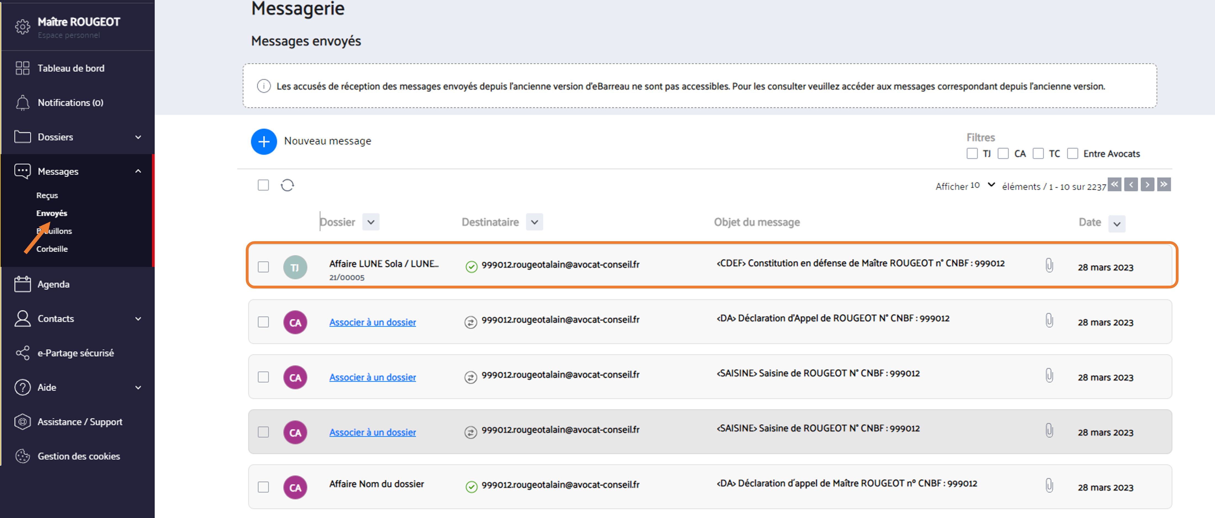
Task: Open the Agenda calendar entry
Action: point(53,285)
